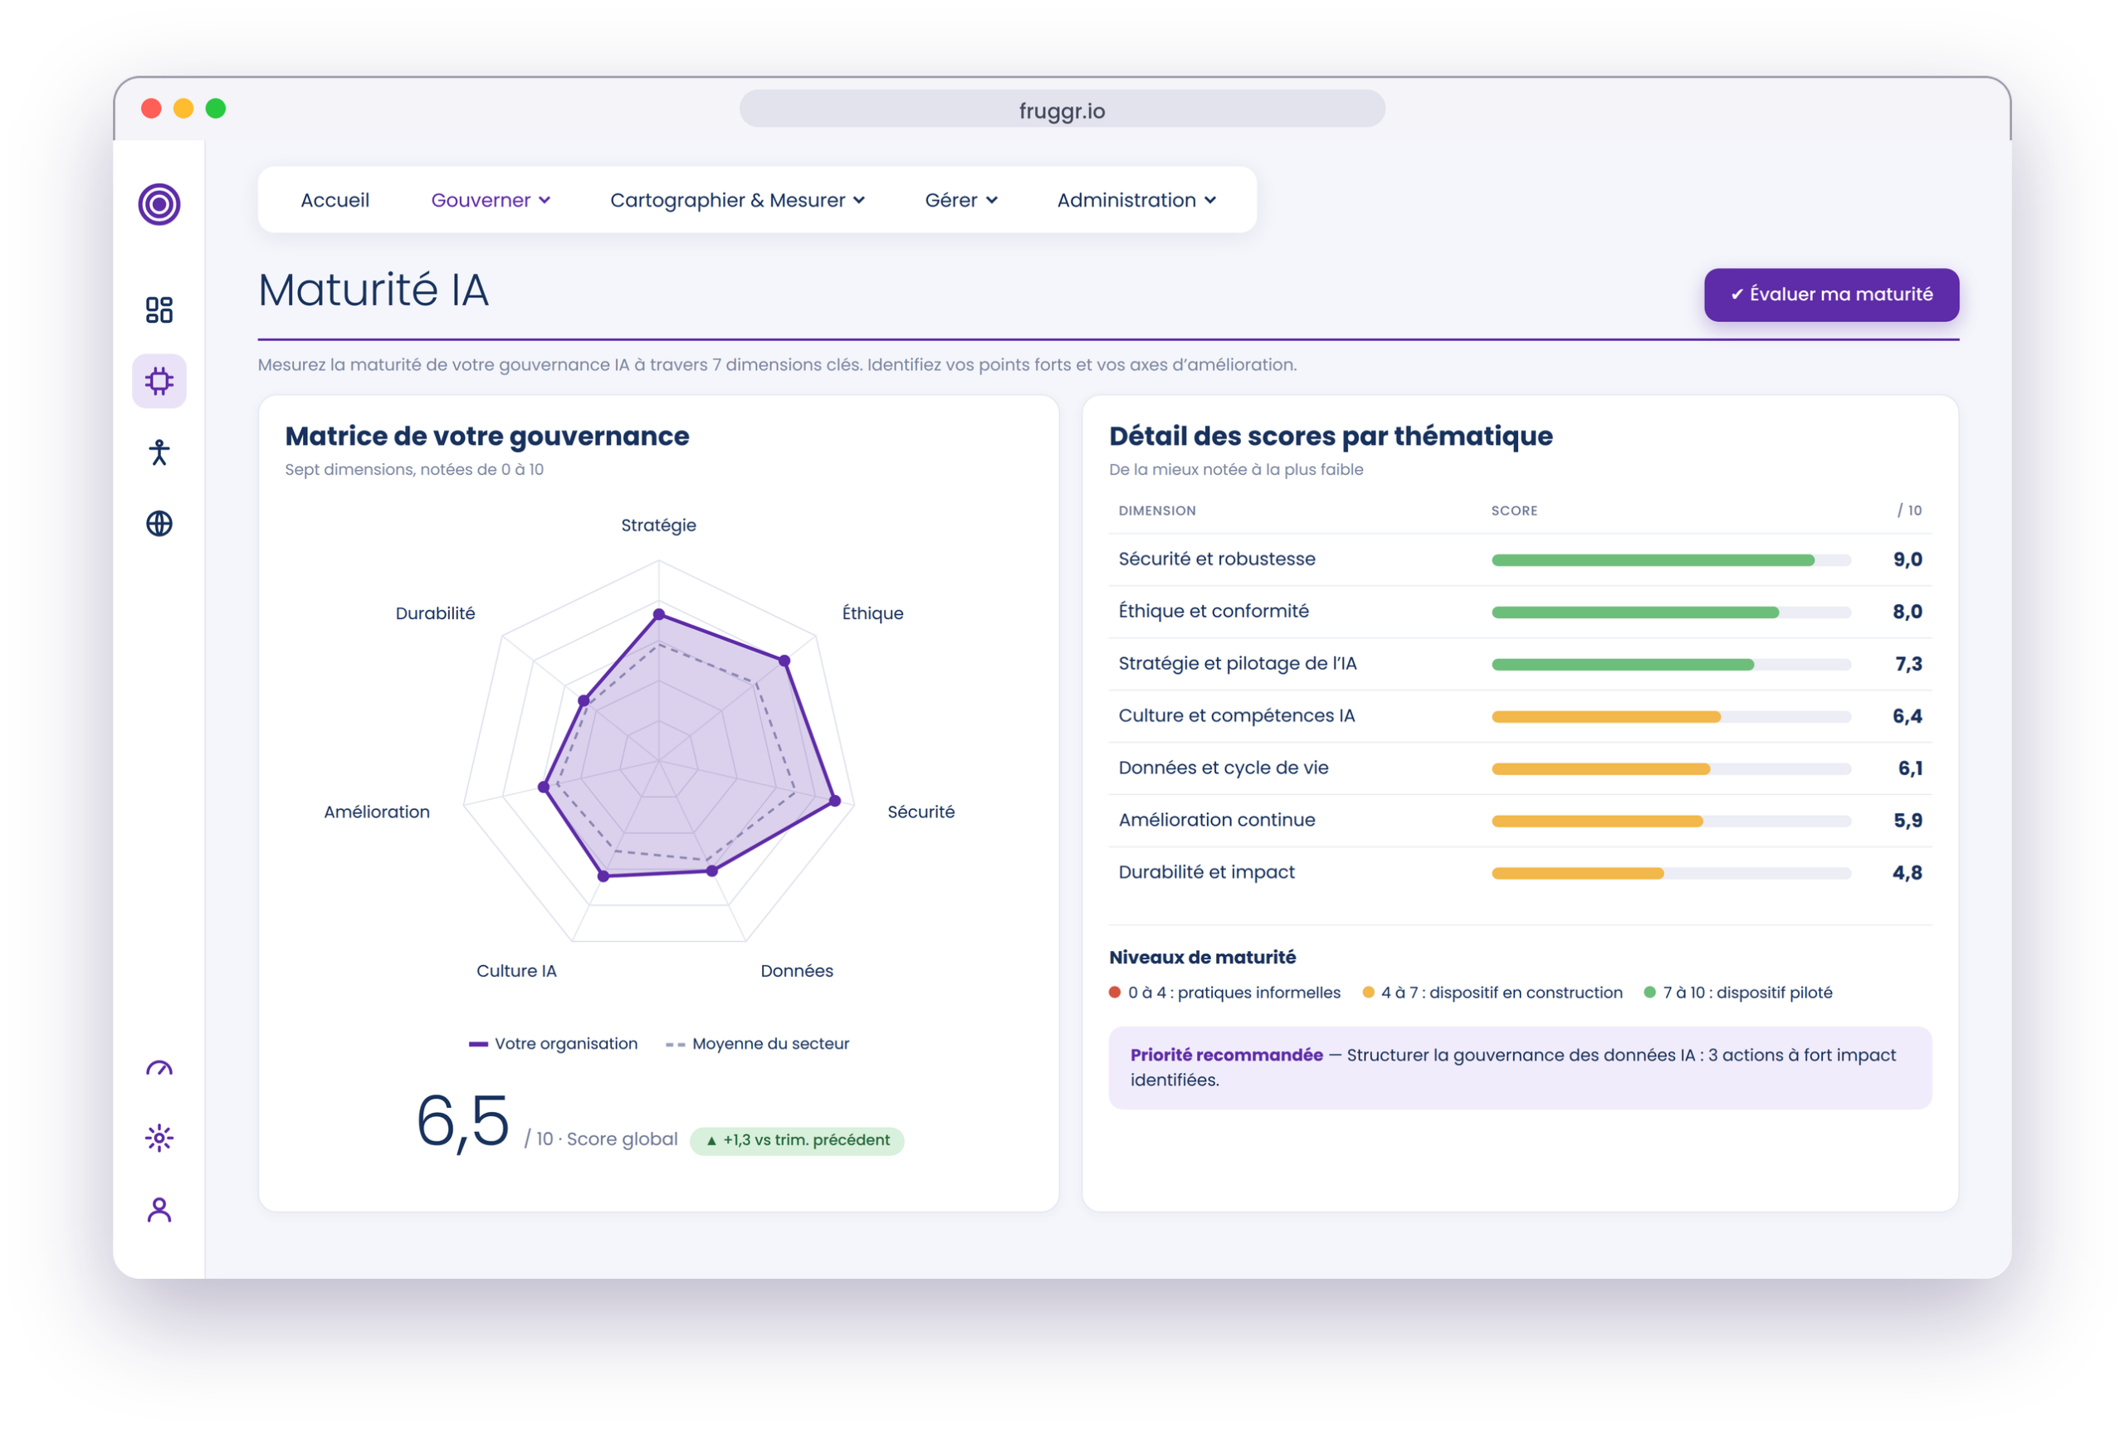Expand Cartographier & Mesurer dropdown
The image size is (2125, 1429).
click(x=736, y=200)
